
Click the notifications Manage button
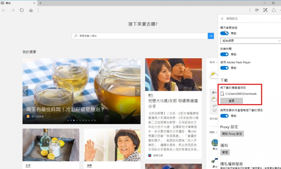(225, 152)
